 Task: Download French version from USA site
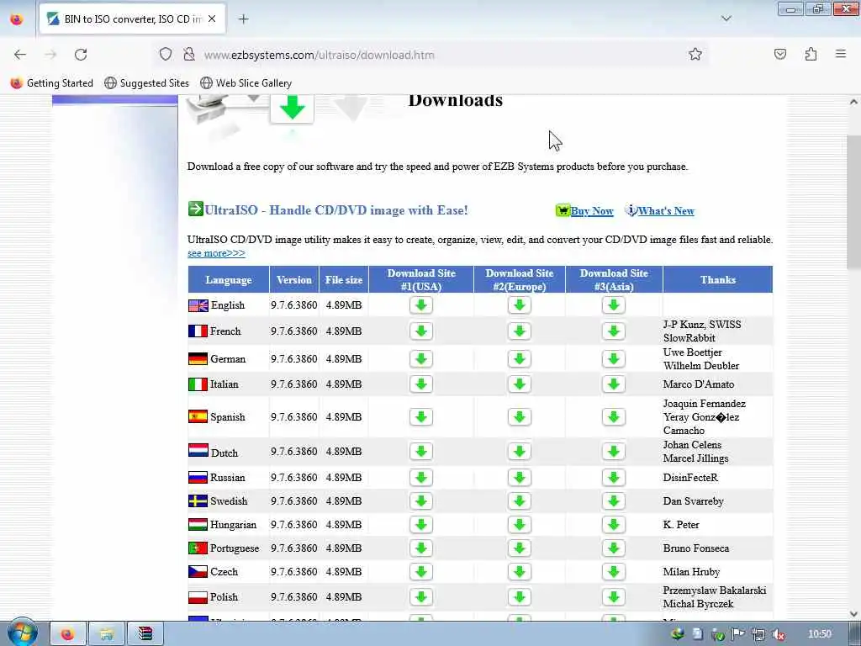click(421, 331)
